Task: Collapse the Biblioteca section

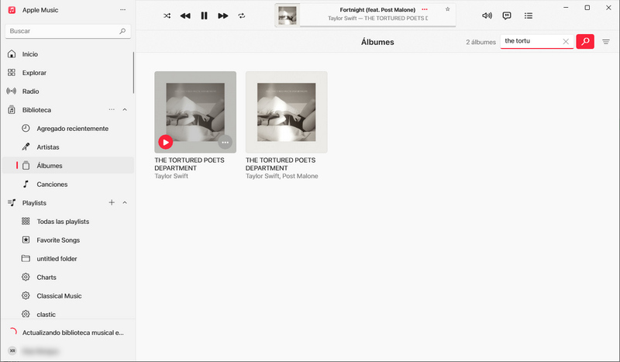Action: point(125,109)
